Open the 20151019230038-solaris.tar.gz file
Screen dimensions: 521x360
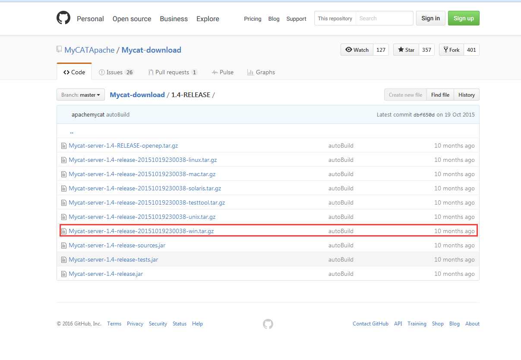pyautogui.click(x=145, y=189)
